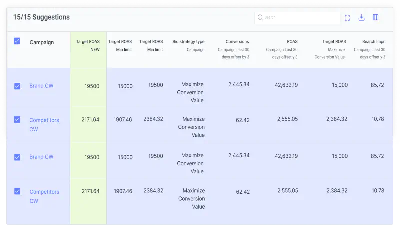Viewport: 400px width, 225px height.
Task: Select Maximize Conversion Value in second Brand CW row
Action: click(190, 163)
